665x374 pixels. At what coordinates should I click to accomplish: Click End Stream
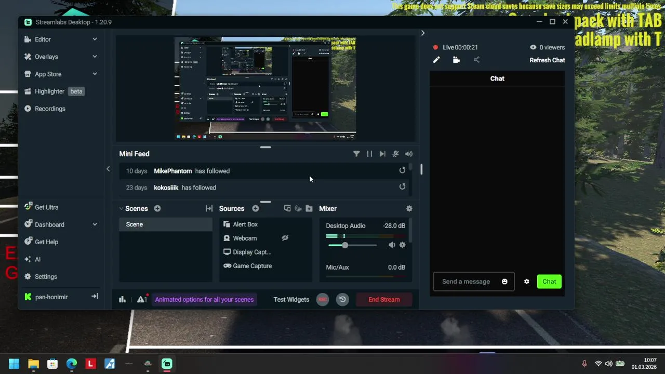384,300
